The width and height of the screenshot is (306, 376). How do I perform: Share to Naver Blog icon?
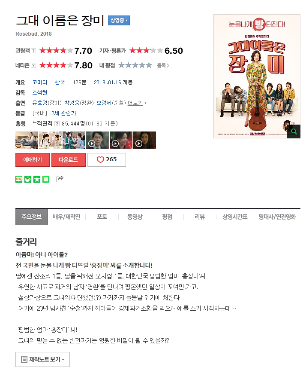coord(19,179)
